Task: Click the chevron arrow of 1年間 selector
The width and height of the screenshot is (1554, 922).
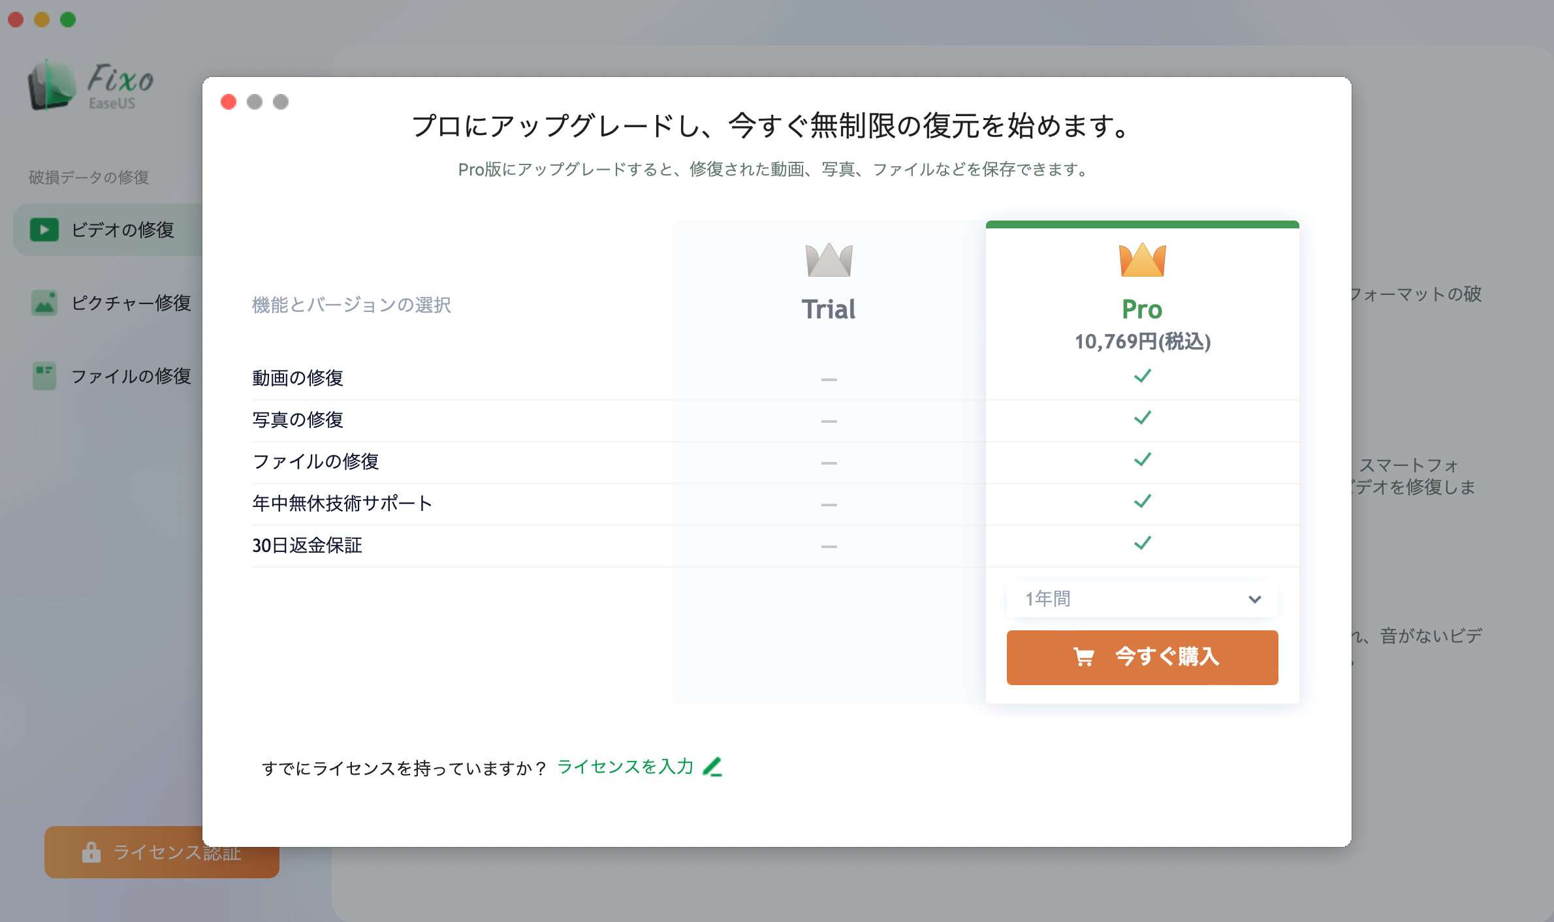Action: pyautogui.click(x=1254, y=599)
